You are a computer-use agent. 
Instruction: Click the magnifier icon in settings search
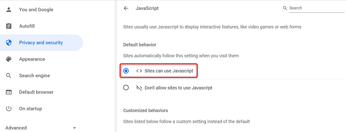pyautogui.click(x=285, y=8)
